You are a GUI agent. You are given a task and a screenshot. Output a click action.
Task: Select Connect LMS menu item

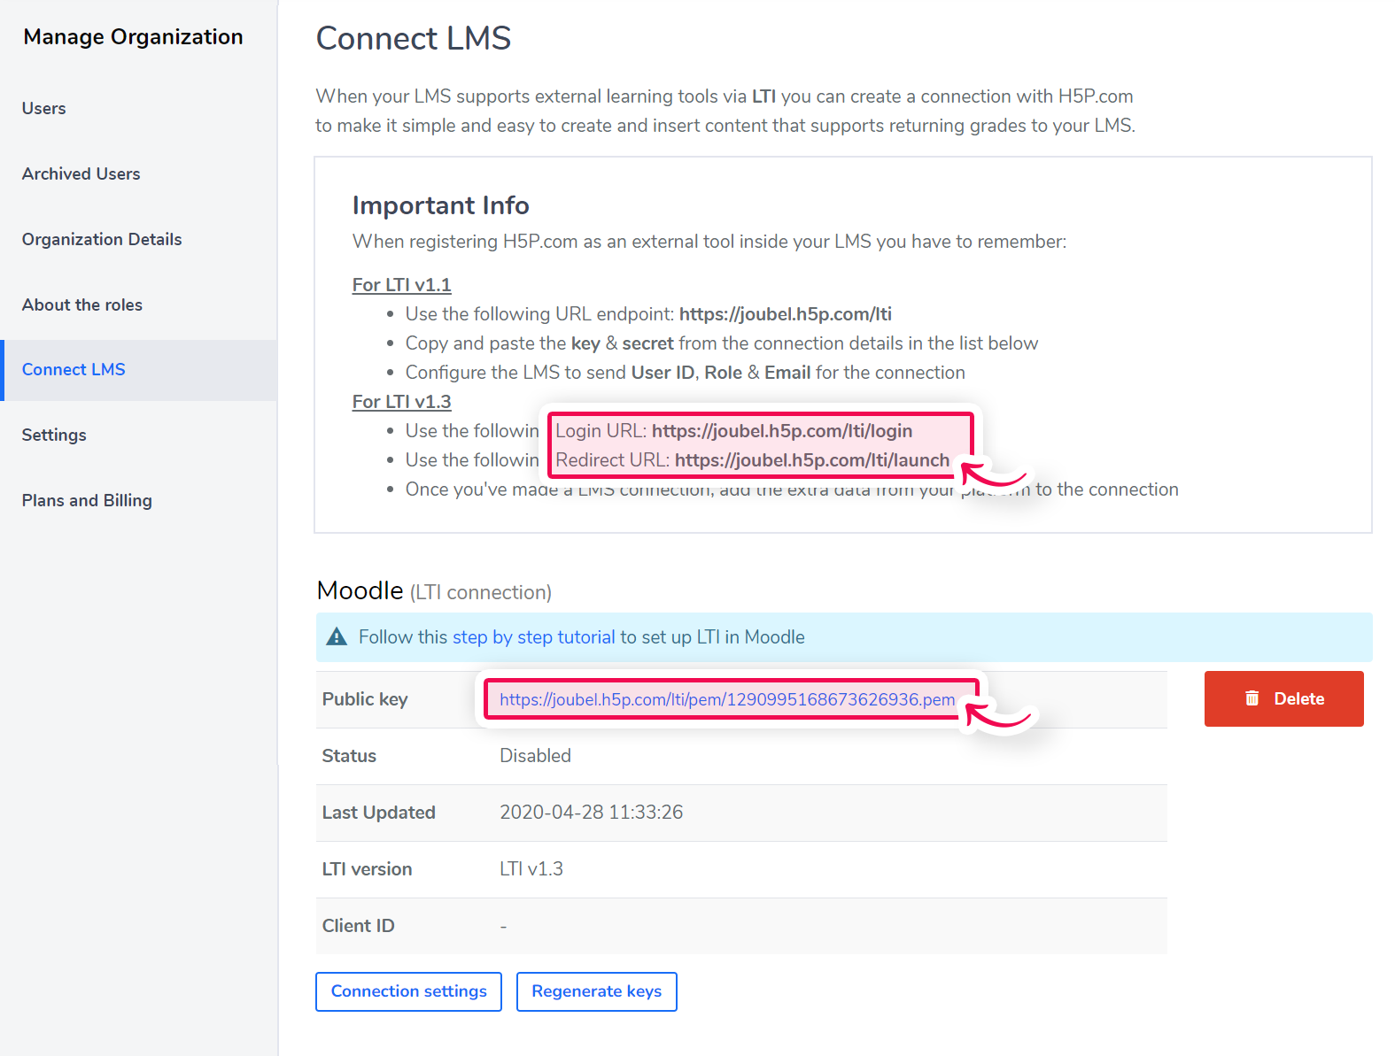coord(74,369)
